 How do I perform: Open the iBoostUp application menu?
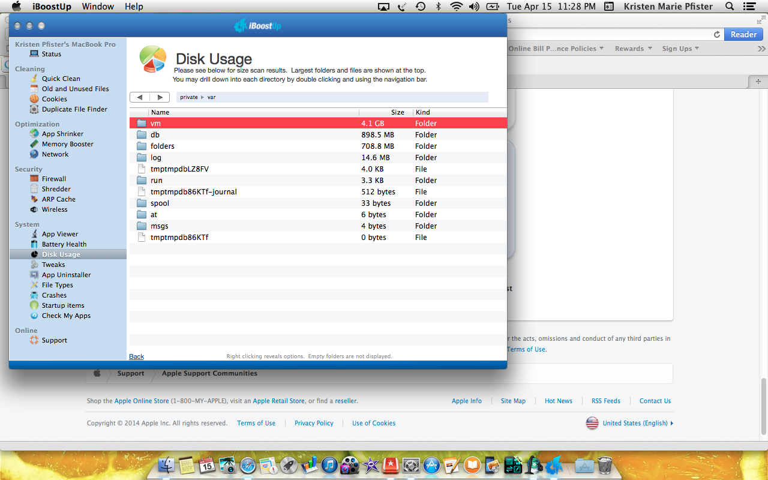[52, 7]
